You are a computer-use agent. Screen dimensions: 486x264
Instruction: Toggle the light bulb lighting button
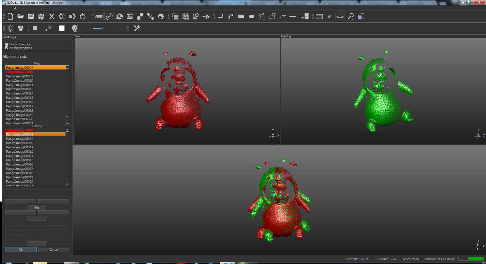(10, 28)
